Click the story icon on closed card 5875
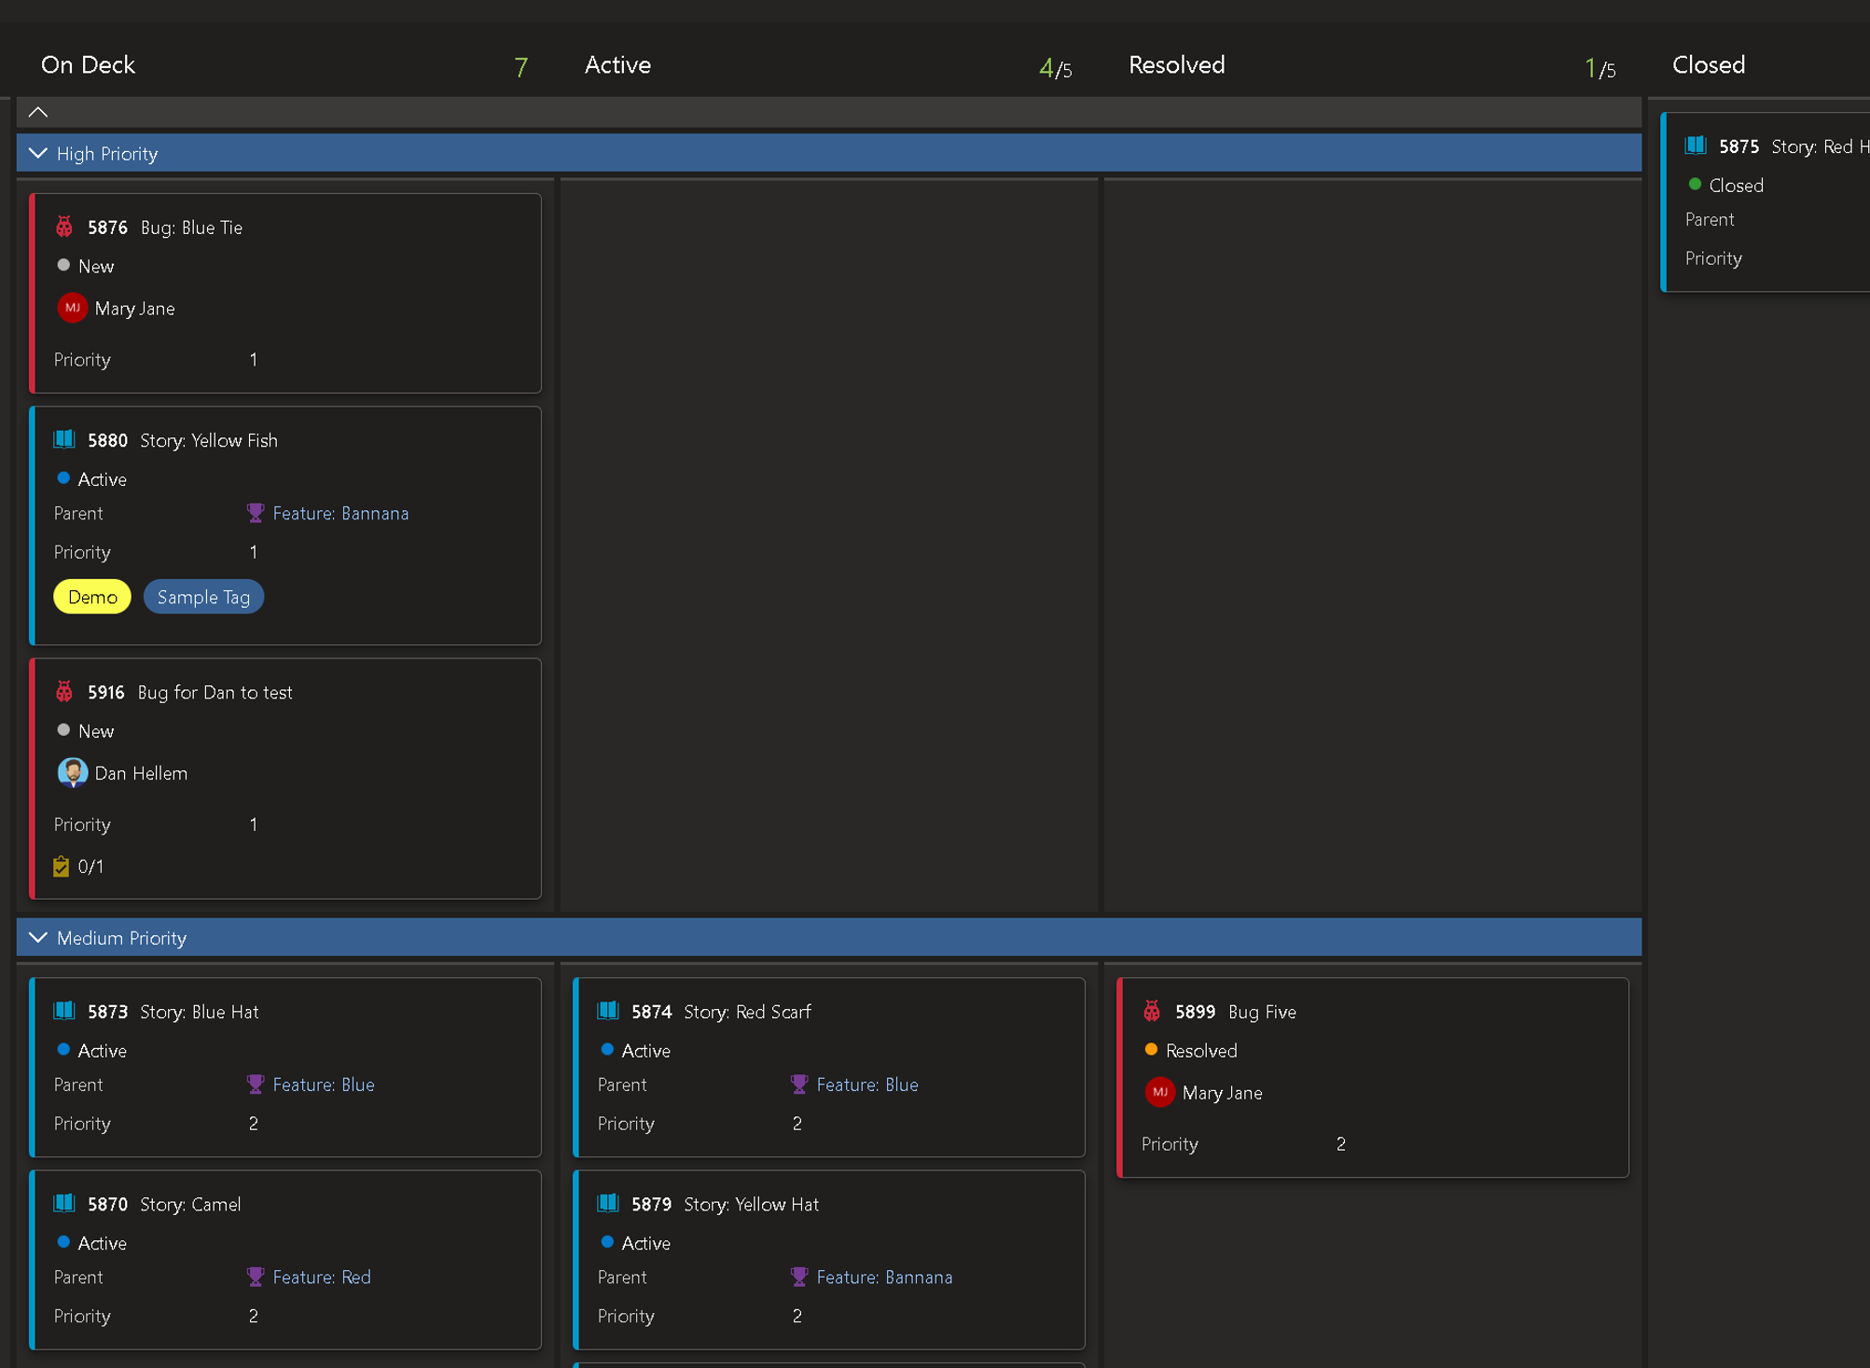1870x1368 pixels. 1696,145
